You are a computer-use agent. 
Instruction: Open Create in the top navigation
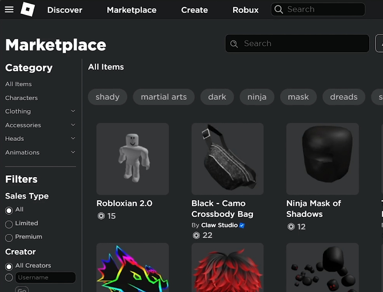pyautogui.click(x=195, y=10)
